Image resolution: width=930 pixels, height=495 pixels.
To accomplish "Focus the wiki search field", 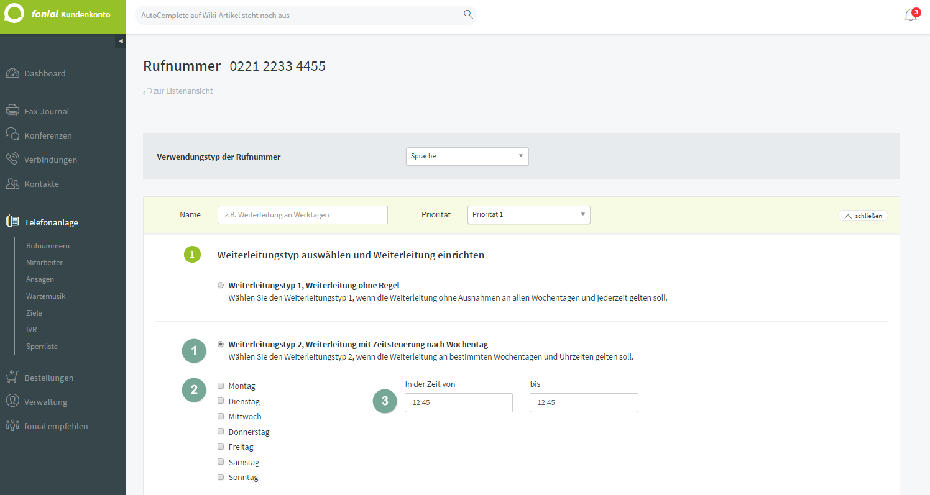I will (306, 15).
